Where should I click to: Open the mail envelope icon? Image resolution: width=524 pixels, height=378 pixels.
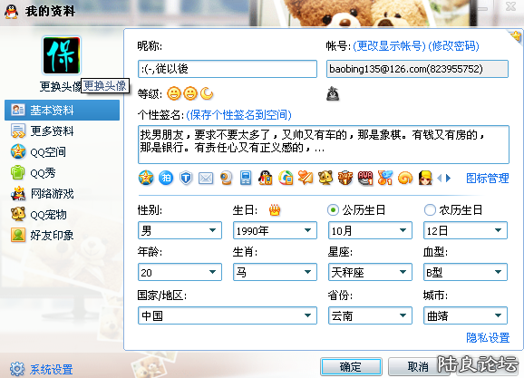pyautogui.click(x=206, y=179)
